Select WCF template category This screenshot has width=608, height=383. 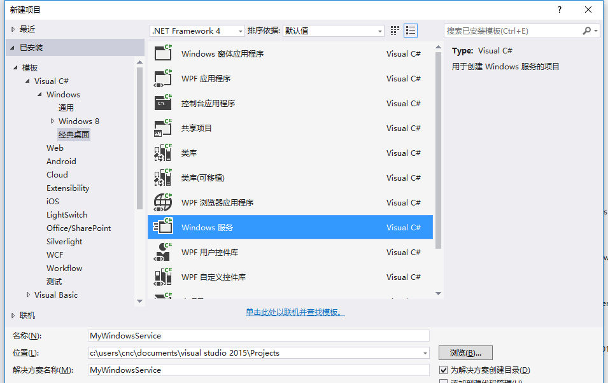pyautogui.click(x=55, y=254)
